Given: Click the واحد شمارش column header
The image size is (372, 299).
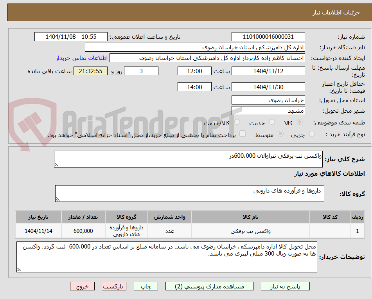Looking at the screenshot, I should pos(170,217).
